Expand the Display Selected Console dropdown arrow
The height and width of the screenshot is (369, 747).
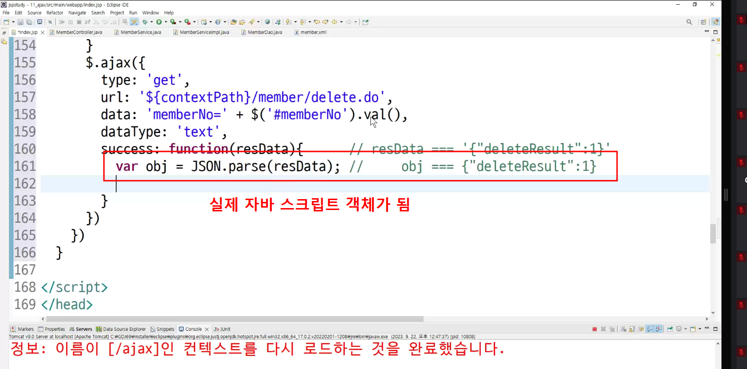click(685, 329)
